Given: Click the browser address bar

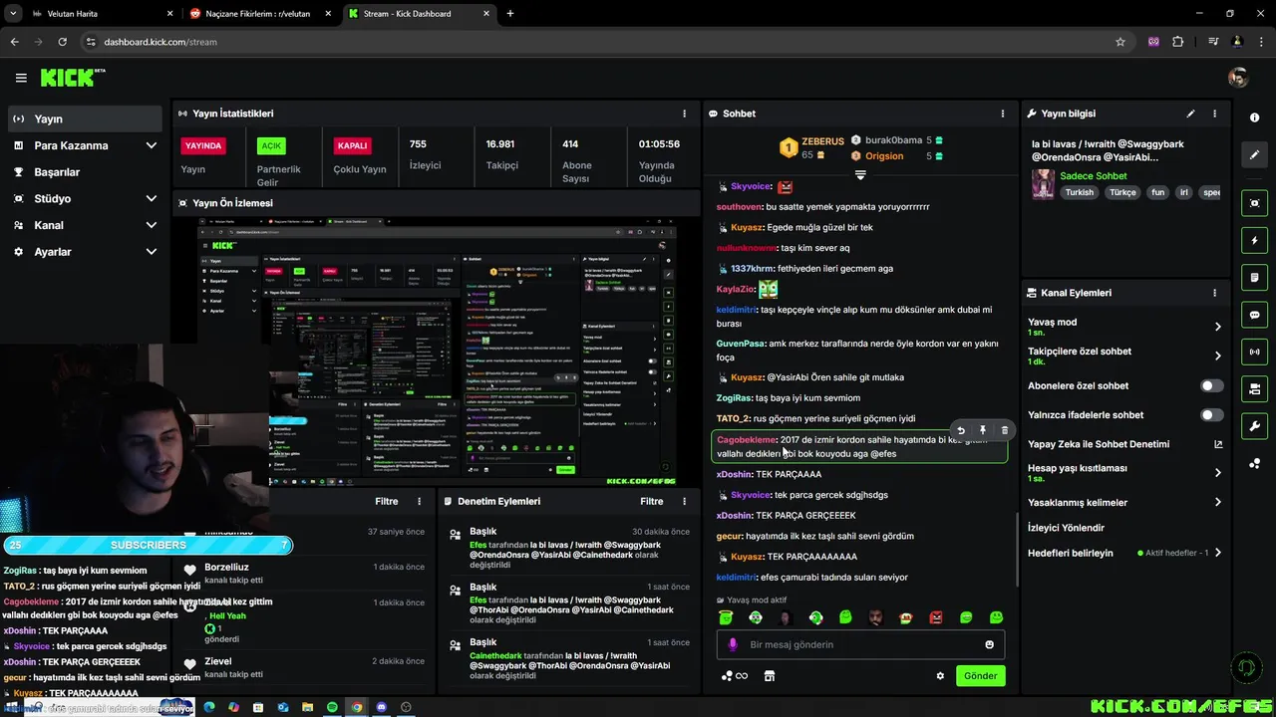Looking at the screenshot, I should click(x=598, y=42).
